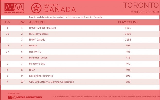The width and height of the screenshot is (160, 100).
Task: Click the Hyundai Tucson account
Action: click(x=38, y=58)
